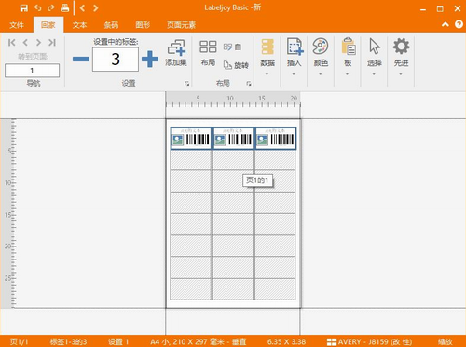The image size is (466, 347).
Task: Click the 页1/1 status bar entry
Action: click(19, 341)
